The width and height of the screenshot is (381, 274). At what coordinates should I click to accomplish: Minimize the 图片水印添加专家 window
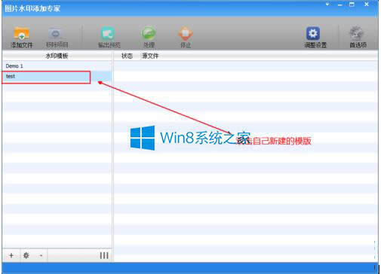click(340, 5)
